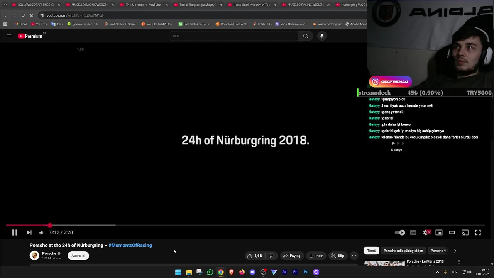This screenshot has width=494, height=278.
Task: Open the Apps grid in bookmarks bar
Action: click(x=5, y=24)
